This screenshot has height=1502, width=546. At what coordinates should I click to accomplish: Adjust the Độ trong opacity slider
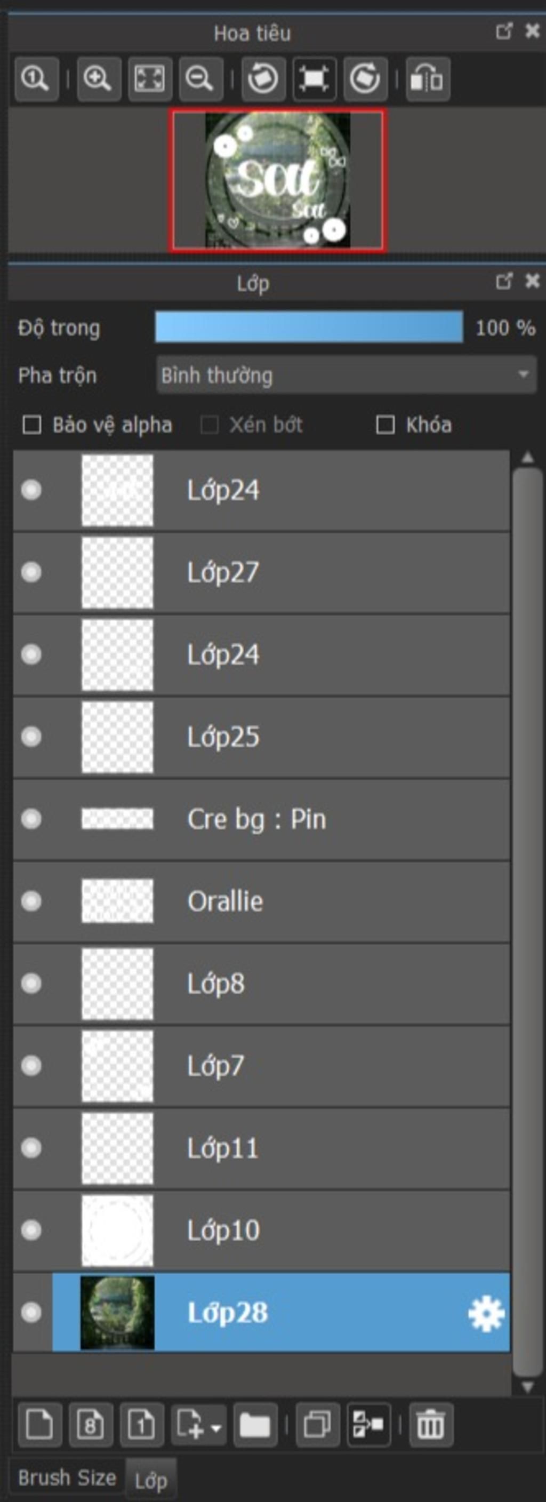click(x=309, y=327)
